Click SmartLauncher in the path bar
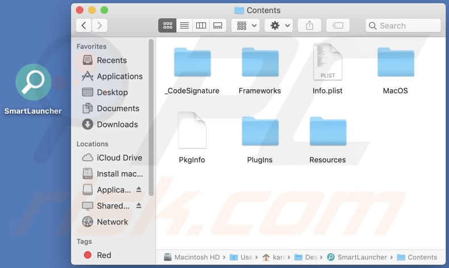This screenshot has width=449, height=268. click(357, 257)
